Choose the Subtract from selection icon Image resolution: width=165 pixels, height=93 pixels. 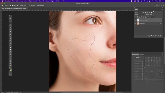(15, 6)
